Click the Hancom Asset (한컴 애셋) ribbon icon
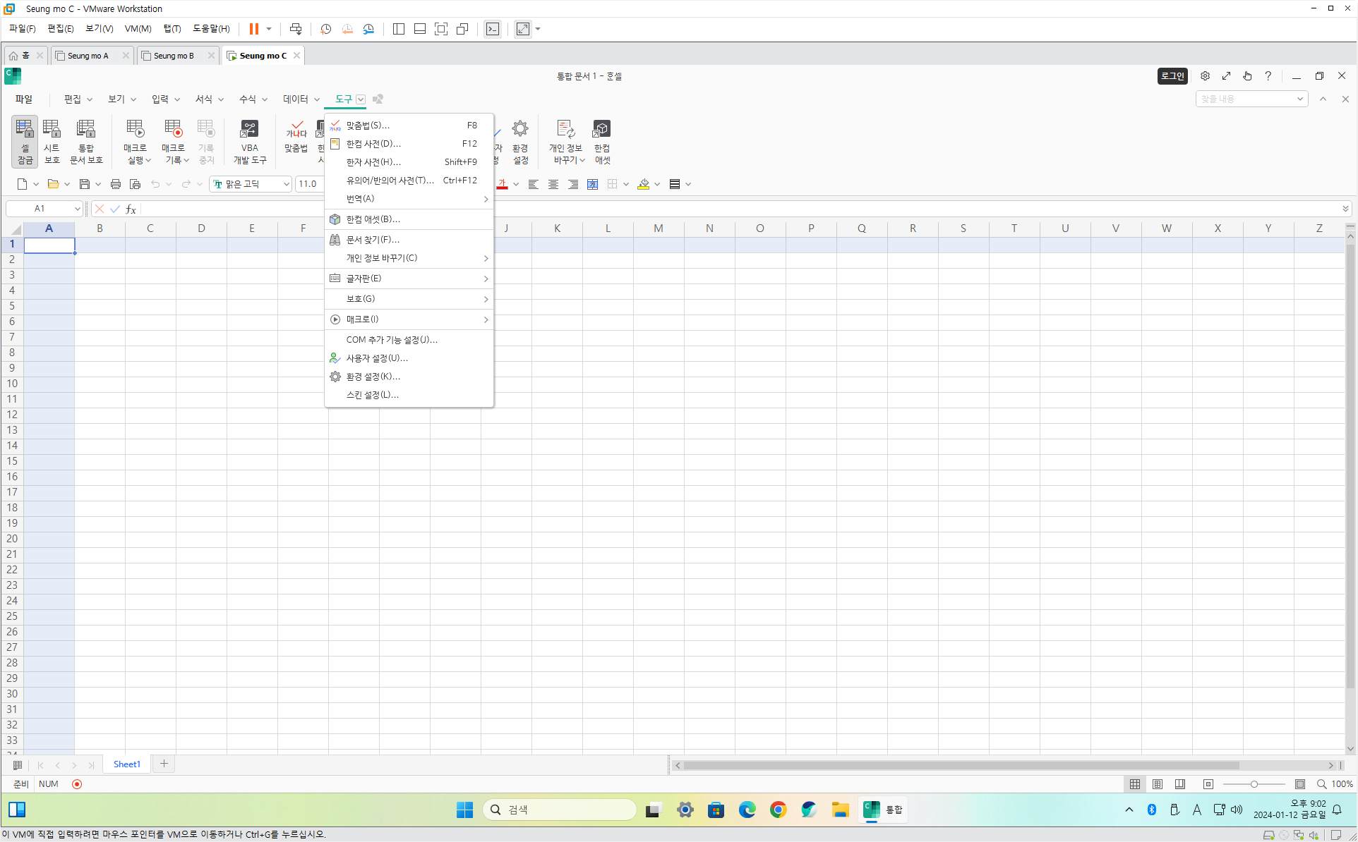 coord(601,140)
